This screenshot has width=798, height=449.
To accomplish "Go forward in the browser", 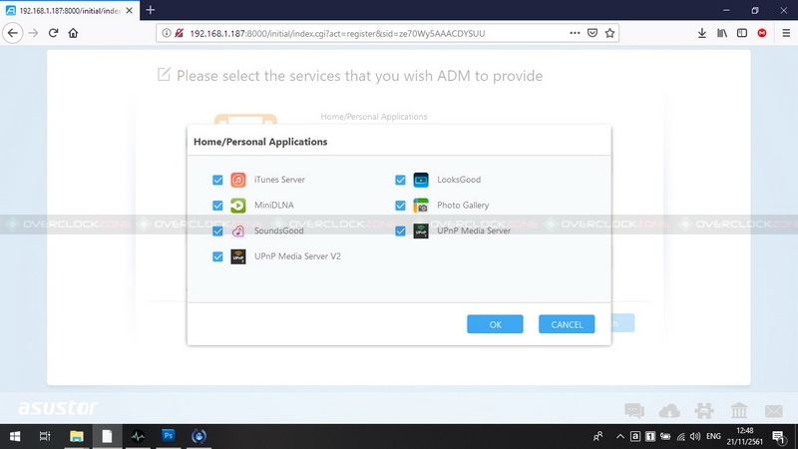I will (x=33, y=33).
